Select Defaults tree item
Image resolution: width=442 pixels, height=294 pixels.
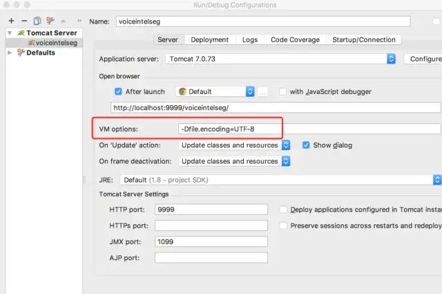point(36,53)
